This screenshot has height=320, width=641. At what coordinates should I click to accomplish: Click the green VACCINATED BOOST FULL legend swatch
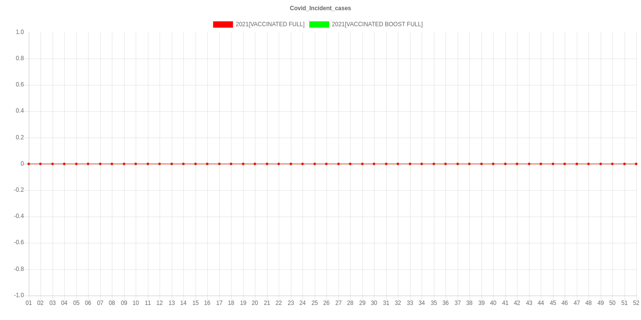pyautogui.click(x=319, y=24)
